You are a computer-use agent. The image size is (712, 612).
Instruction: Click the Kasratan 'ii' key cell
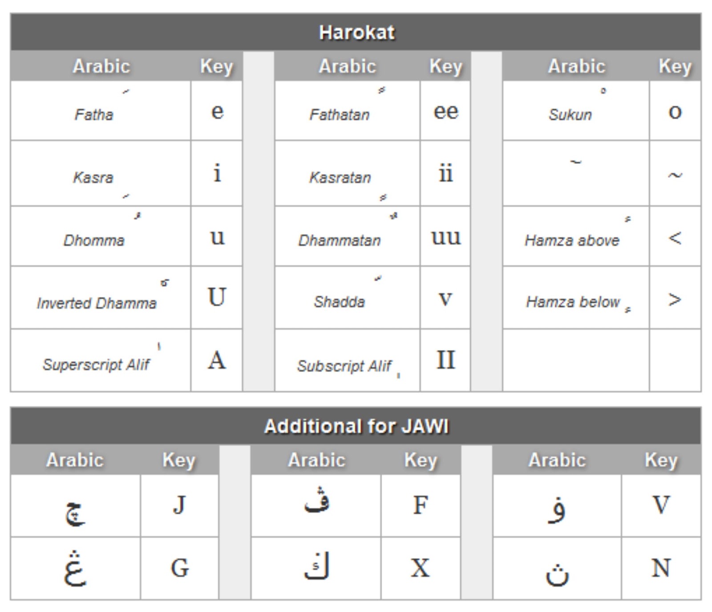[x=445, y=173]
